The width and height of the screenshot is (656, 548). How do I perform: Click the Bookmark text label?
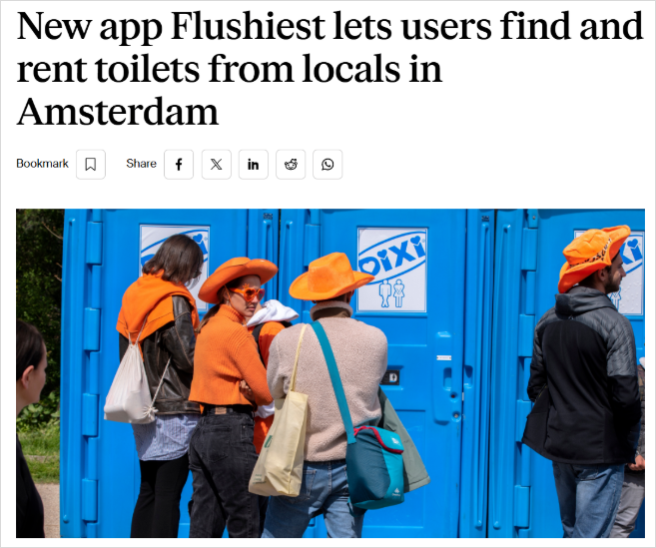pyautogui.click(x=42, y=164)
